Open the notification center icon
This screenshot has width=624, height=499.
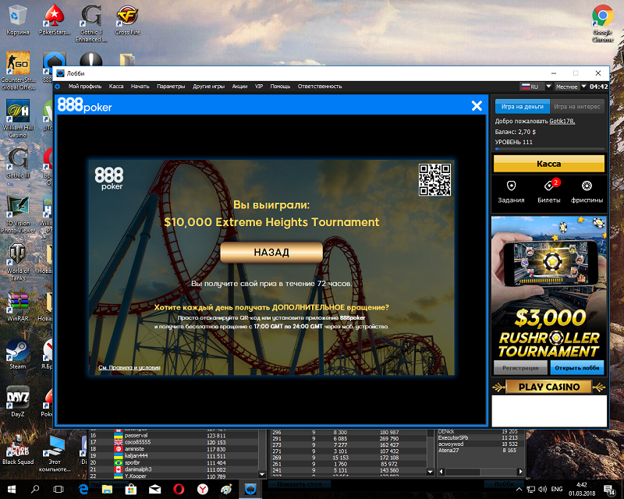click(x=609, y=490)
